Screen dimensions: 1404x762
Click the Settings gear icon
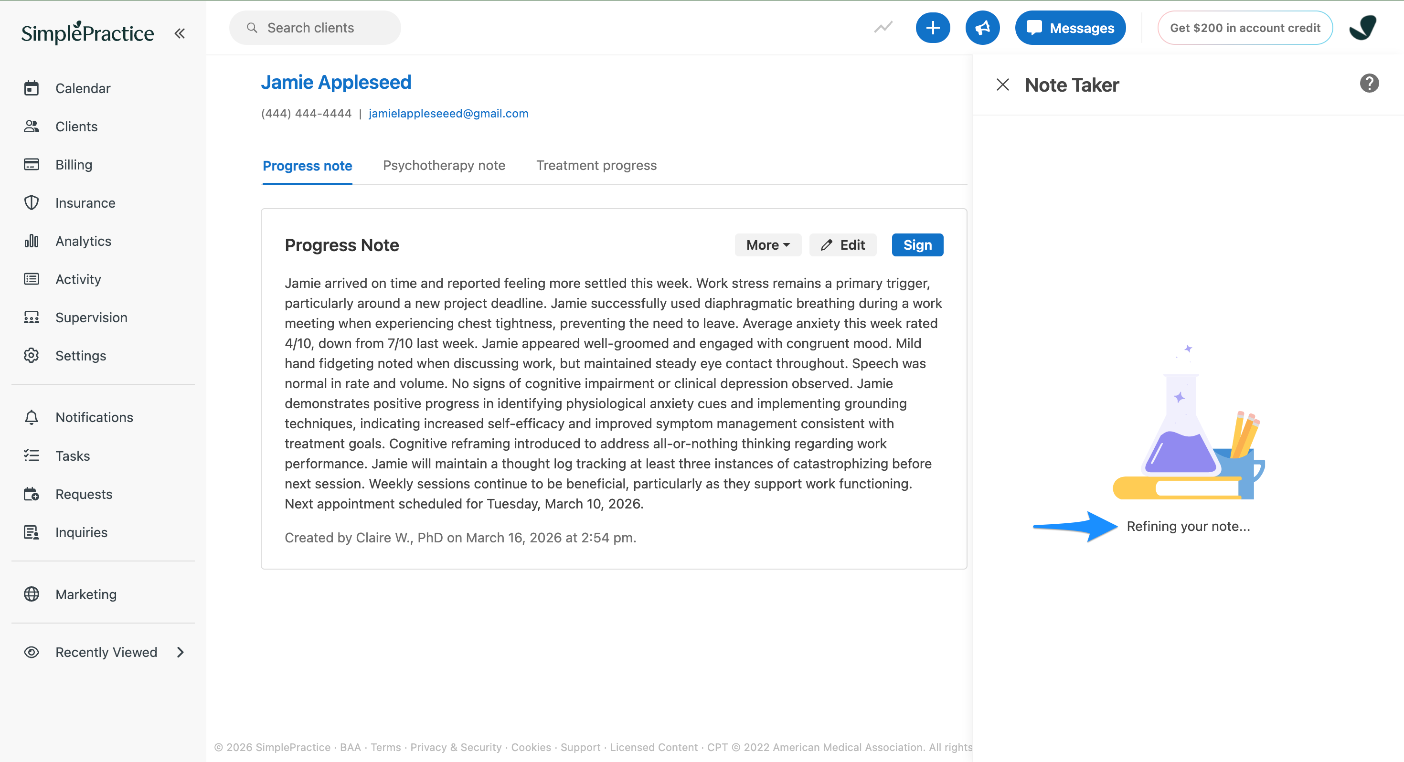(32, 355)
